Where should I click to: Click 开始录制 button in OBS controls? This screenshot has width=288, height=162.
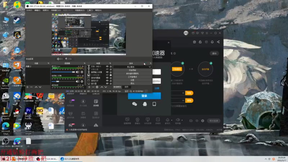[x=132, y=70]
